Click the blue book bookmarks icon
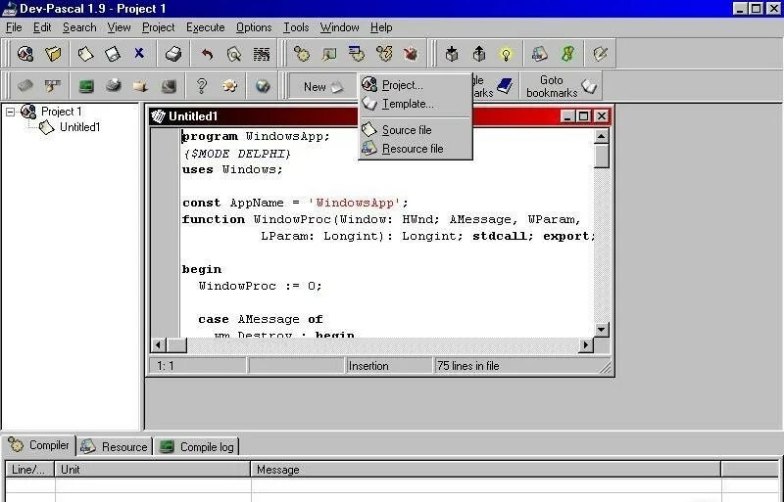784x502 pixels. pos(505,86)
